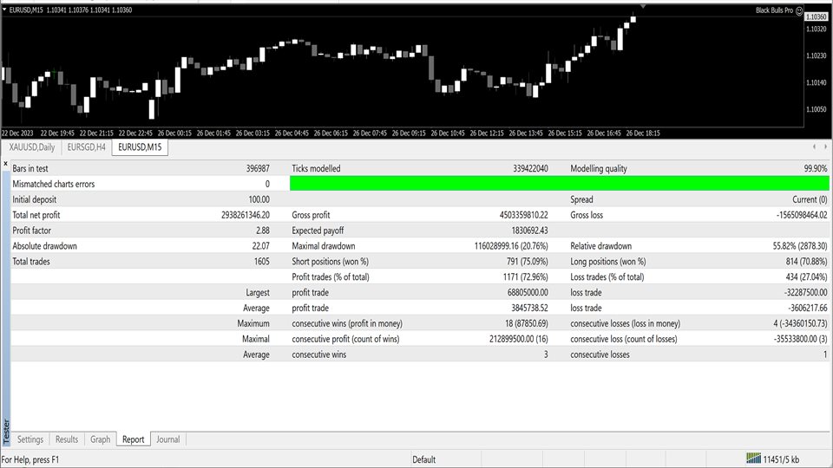
Task: Click the Default profile in the status bar
Action: coord(424,459)
